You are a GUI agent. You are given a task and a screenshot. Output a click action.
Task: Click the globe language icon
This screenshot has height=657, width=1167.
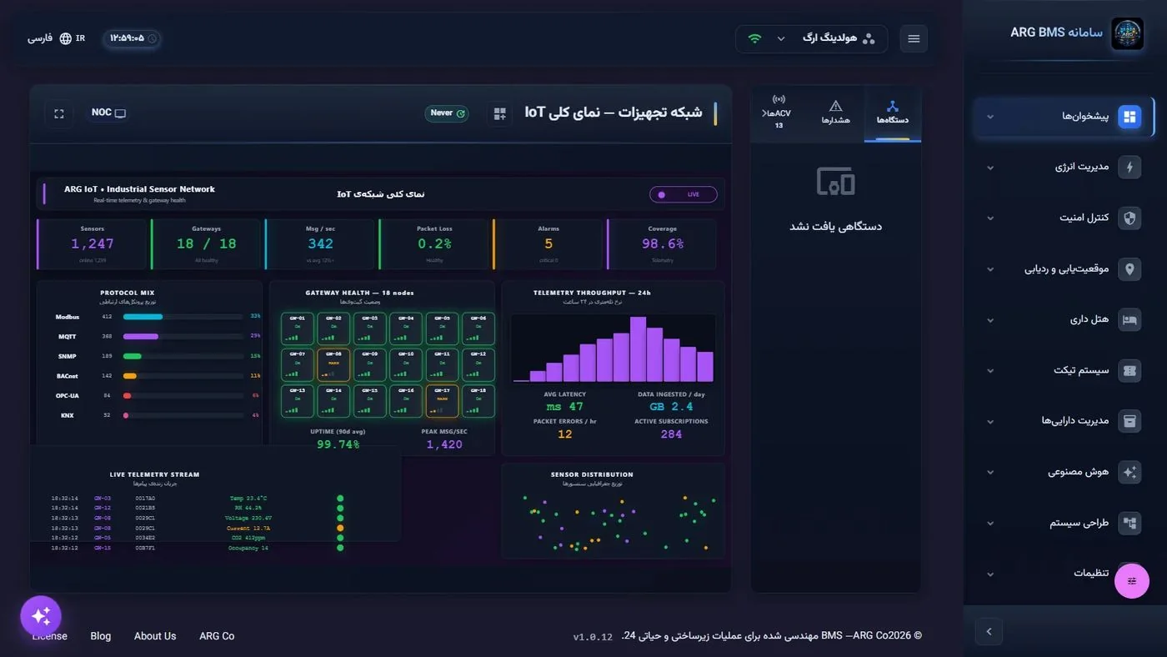[x=66, y=38]
